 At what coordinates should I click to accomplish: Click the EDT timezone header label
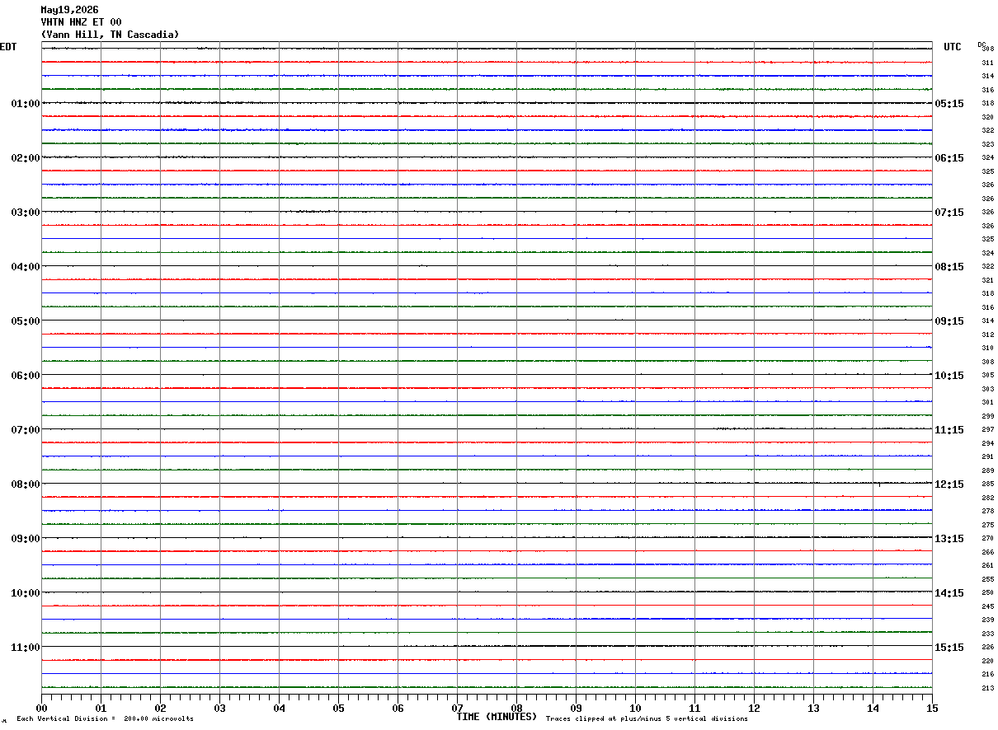point(8,47)
